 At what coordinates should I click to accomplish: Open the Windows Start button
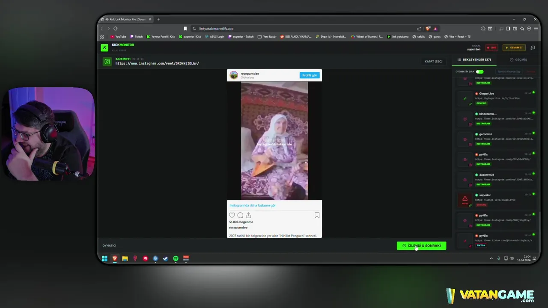click(x=104, y=258)
